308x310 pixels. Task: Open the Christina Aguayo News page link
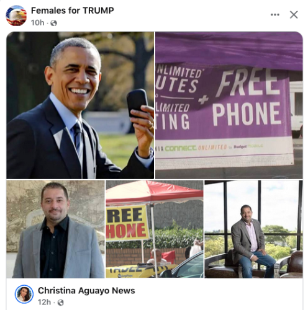(86, 291)
